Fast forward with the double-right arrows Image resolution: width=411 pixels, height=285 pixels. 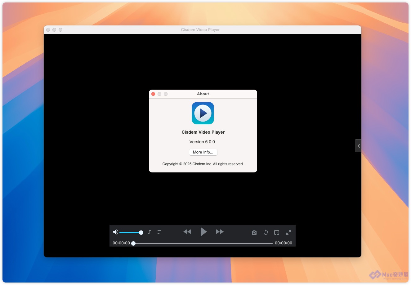(220, 232)
